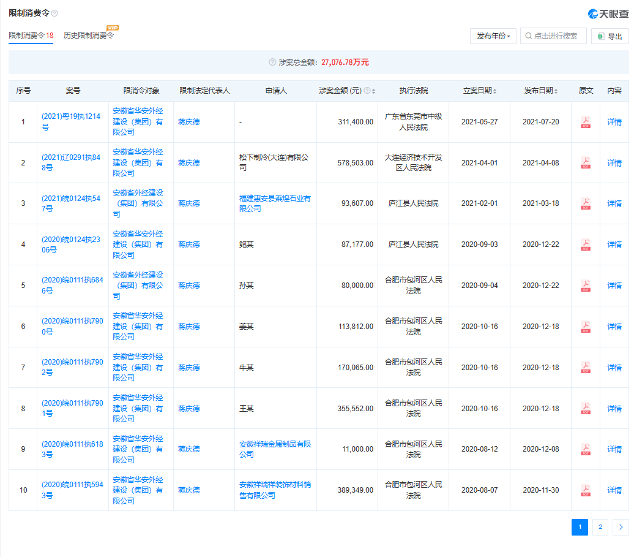Switch to 历史限制消费令 VIP tab
The image size is (634, 557).
point(89,36)
